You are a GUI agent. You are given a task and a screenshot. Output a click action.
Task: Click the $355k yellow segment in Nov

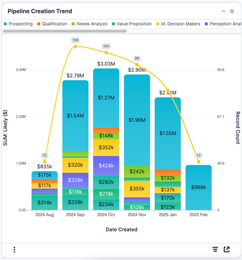(137, 189)
